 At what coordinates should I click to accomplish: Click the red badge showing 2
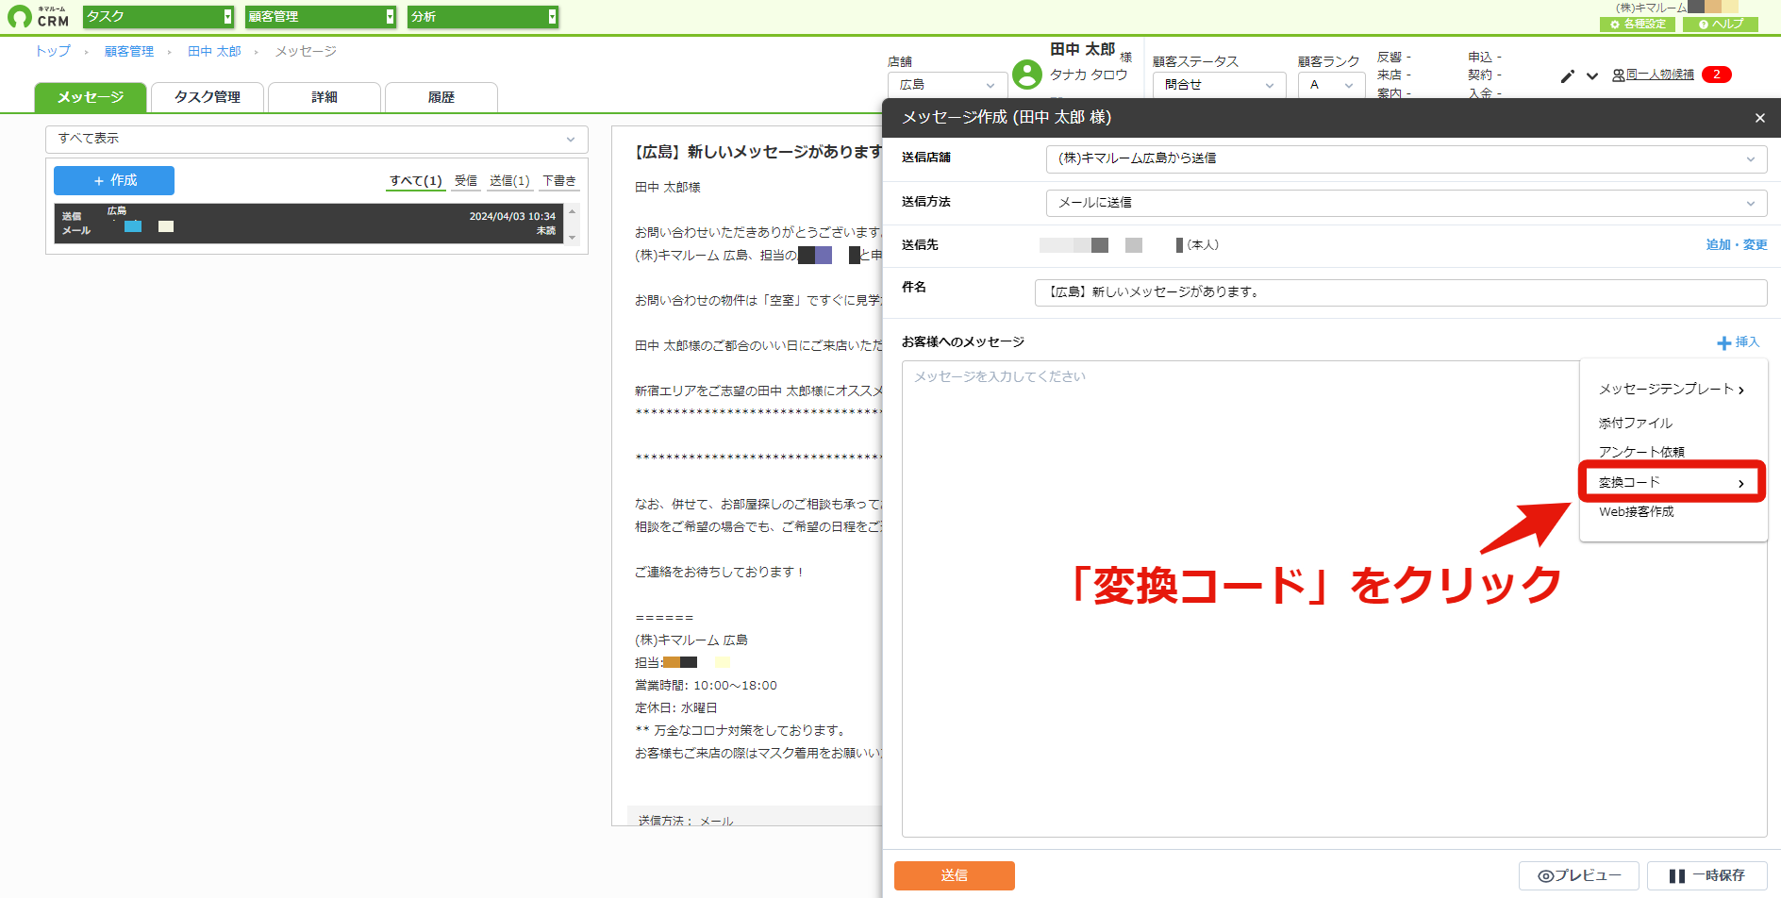coord(1717,75)
